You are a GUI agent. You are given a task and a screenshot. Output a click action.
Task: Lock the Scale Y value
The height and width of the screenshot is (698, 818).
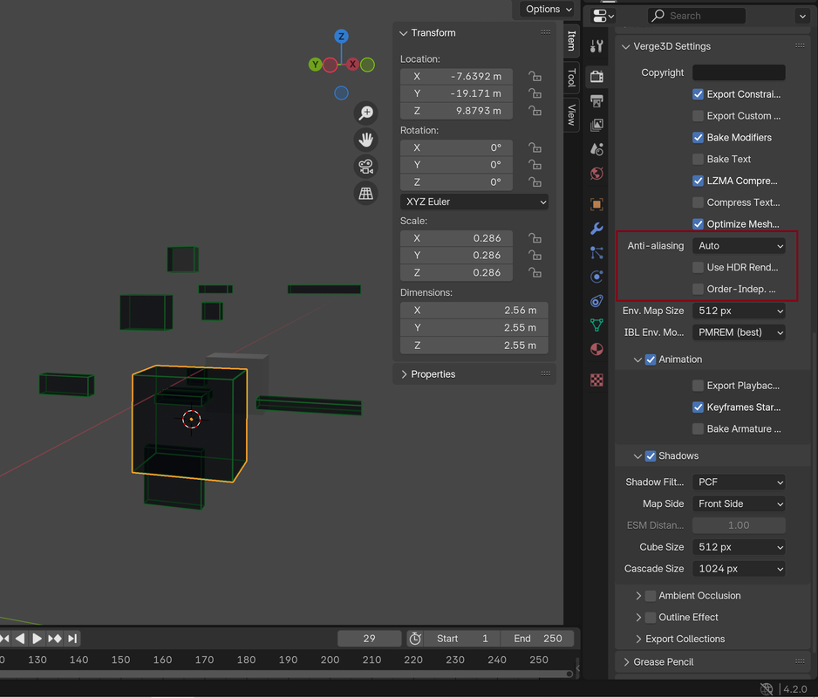(x=535, y=256)
